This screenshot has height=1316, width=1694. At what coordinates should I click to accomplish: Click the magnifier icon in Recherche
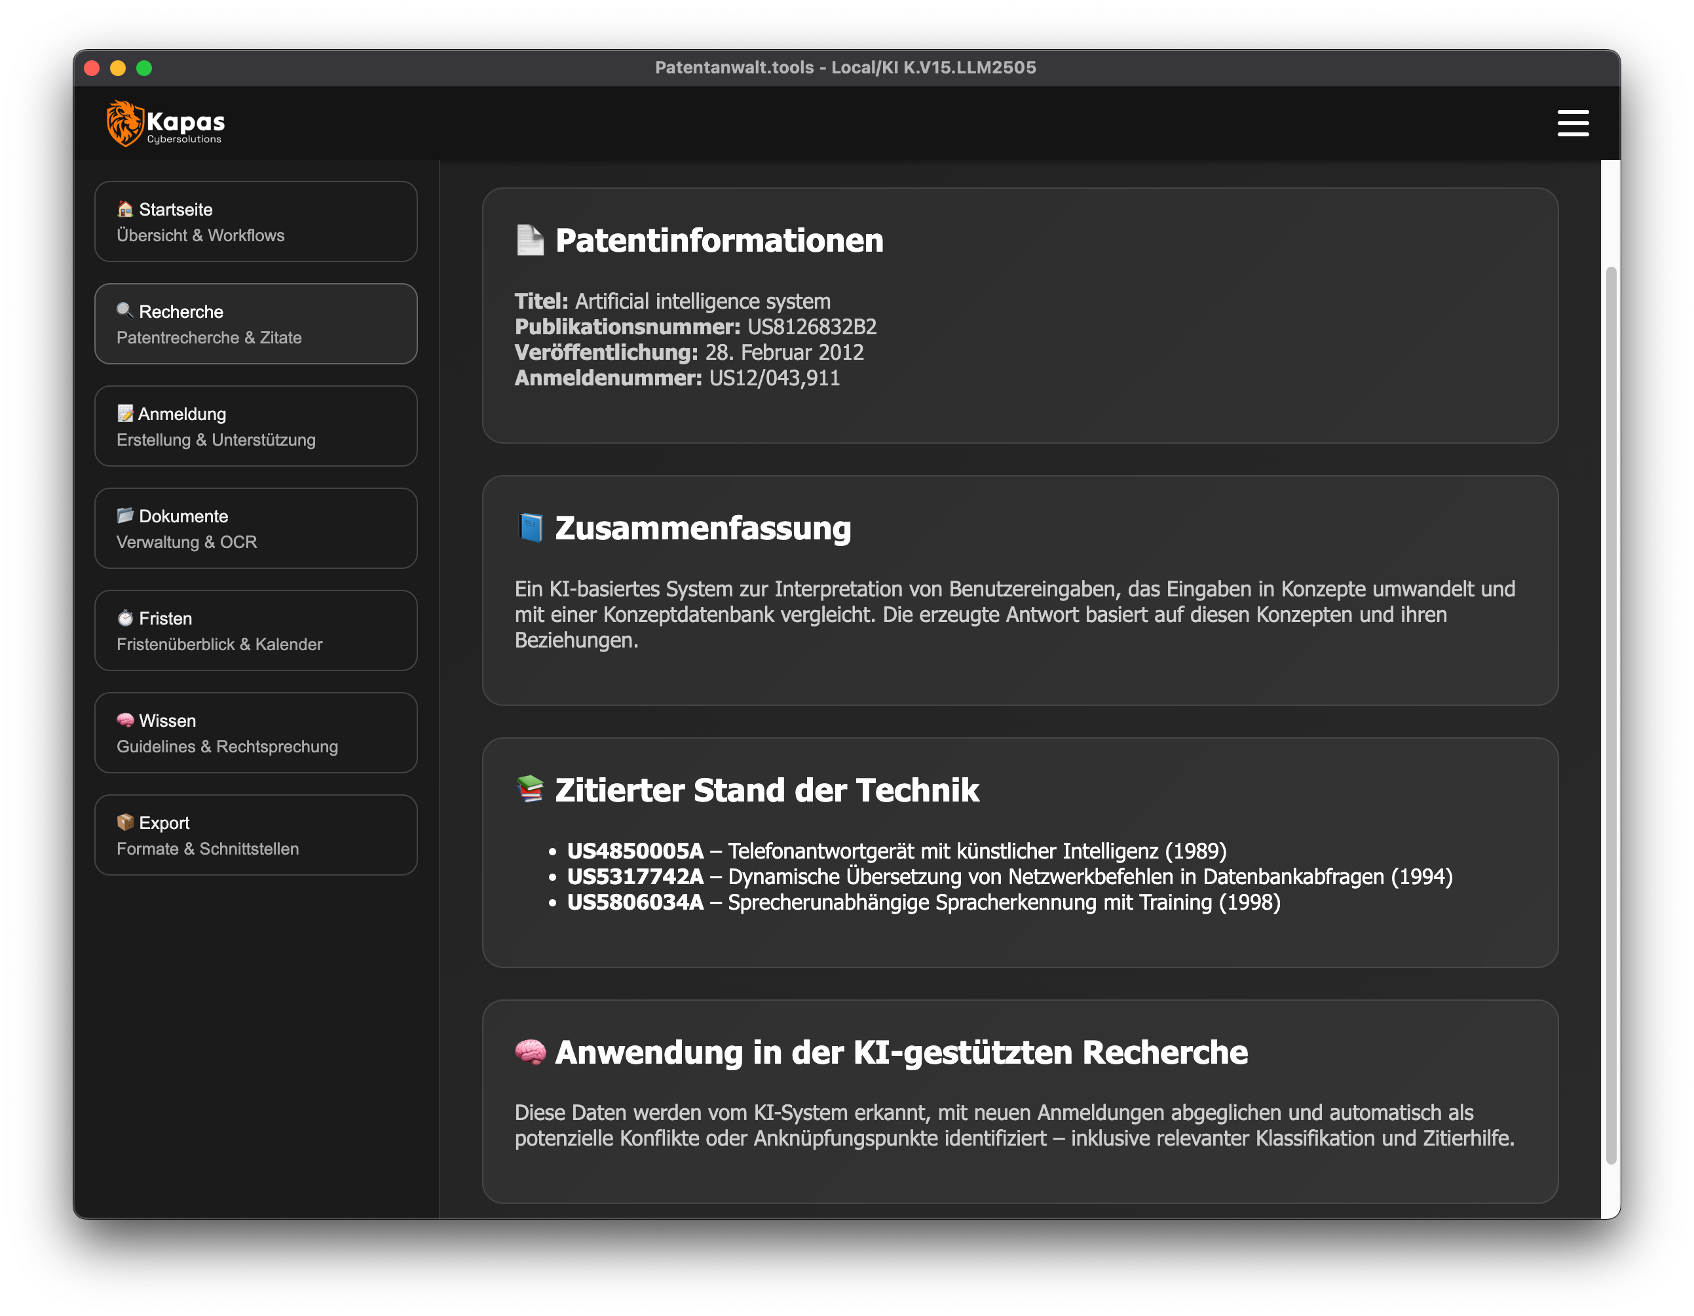tap(125, 311)
